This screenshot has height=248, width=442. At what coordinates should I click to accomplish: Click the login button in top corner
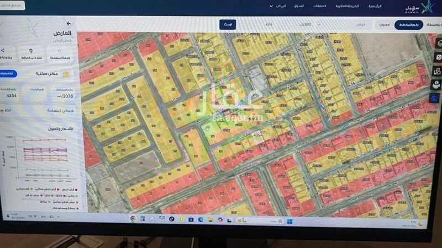pos(12,6)
